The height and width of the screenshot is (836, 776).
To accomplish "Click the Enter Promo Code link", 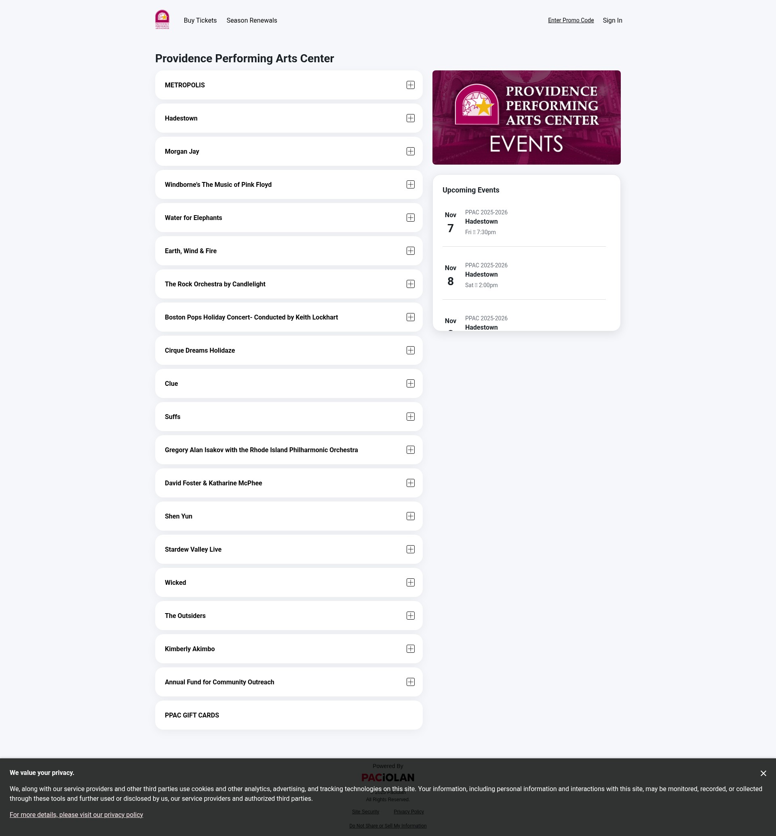I will pos(571,20).
